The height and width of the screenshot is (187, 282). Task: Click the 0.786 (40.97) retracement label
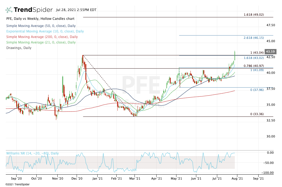coord(254,66)
